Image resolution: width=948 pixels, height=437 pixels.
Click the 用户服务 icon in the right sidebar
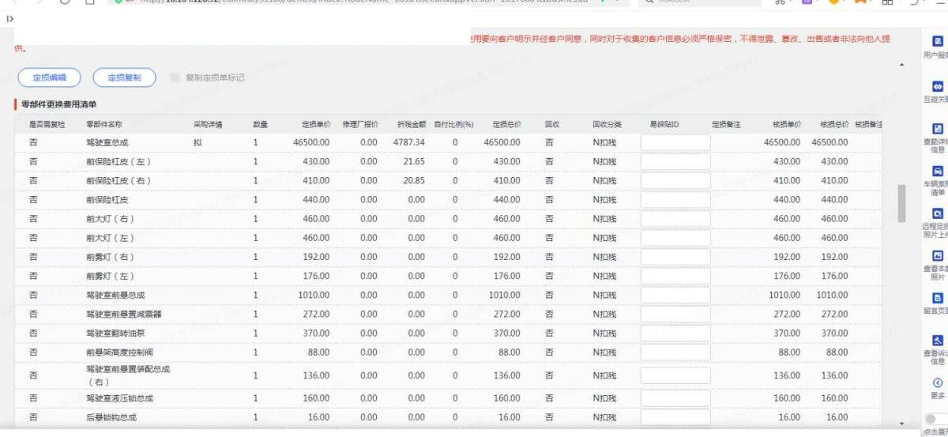pyautogui.click(x=938, y=41)
